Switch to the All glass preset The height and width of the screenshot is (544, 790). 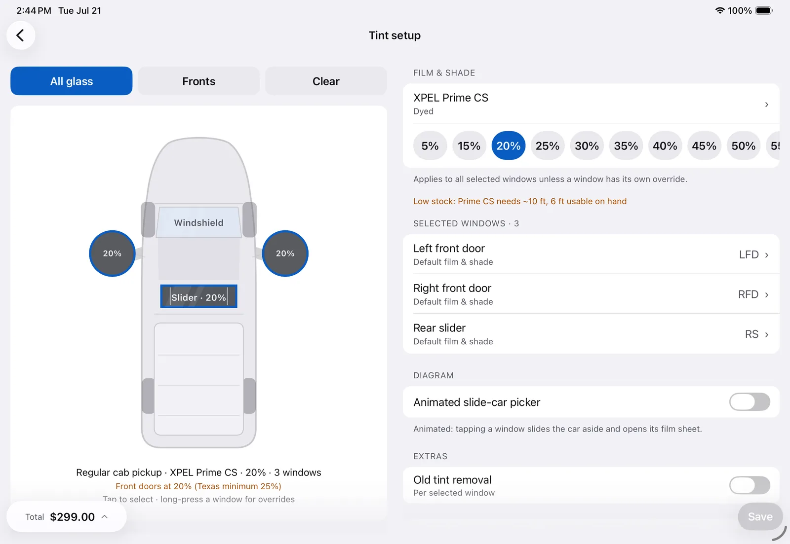click(x=72, y=81)
